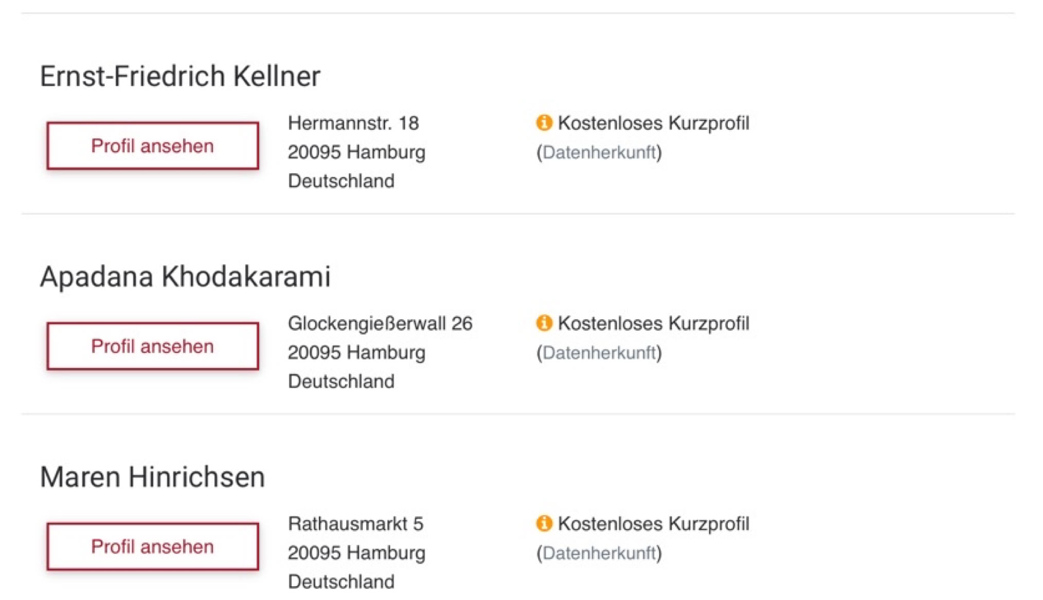Click the address line Glockengießerwall 26
Viewport: 1043px width, 600px height.
tap(380, 323)
